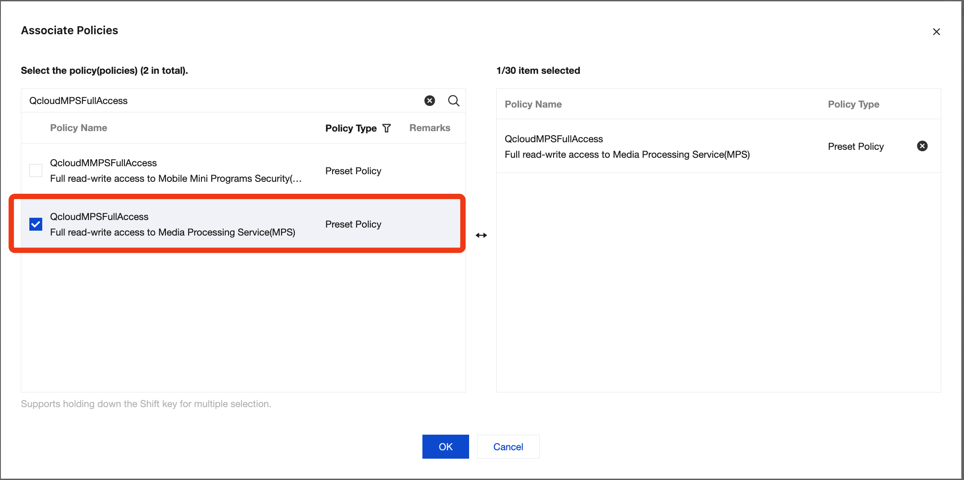Click the transfer arrows icon
Image resolution: width=964 pixels, height=480 pixels.
pyautogui.click(x=481, y=235)
